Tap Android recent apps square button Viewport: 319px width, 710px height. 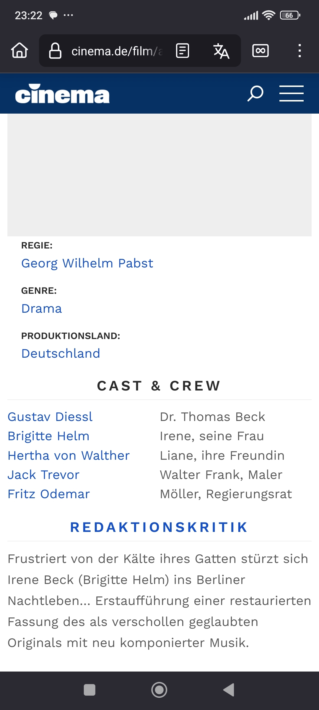[89, 690]
